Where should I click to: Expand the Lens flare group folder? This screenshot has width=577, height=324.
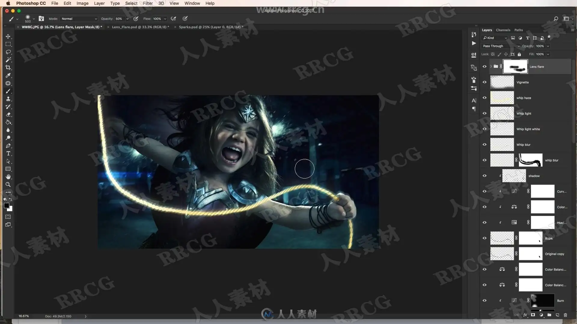pos(491,66)
